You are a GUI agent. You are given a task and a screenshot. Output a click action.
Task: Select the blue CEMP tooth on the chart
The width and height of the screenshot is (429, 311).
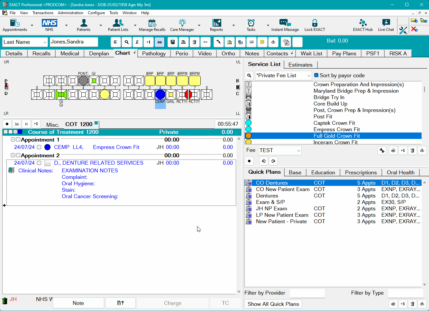(x=160, y=95)
